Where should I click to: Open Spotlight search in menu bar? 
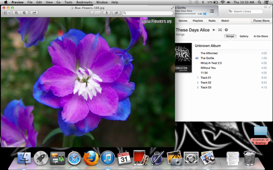click(259, 2)
